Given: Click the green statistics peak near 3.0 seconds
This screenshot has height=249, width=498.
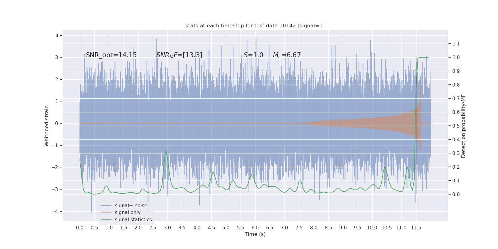Looking at the screenshot, I should (x=166, y=151).
